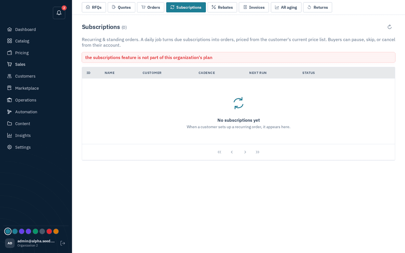Jump to last page of results
The height and width of the screenshot is (253, 405).
pos(258,152)
